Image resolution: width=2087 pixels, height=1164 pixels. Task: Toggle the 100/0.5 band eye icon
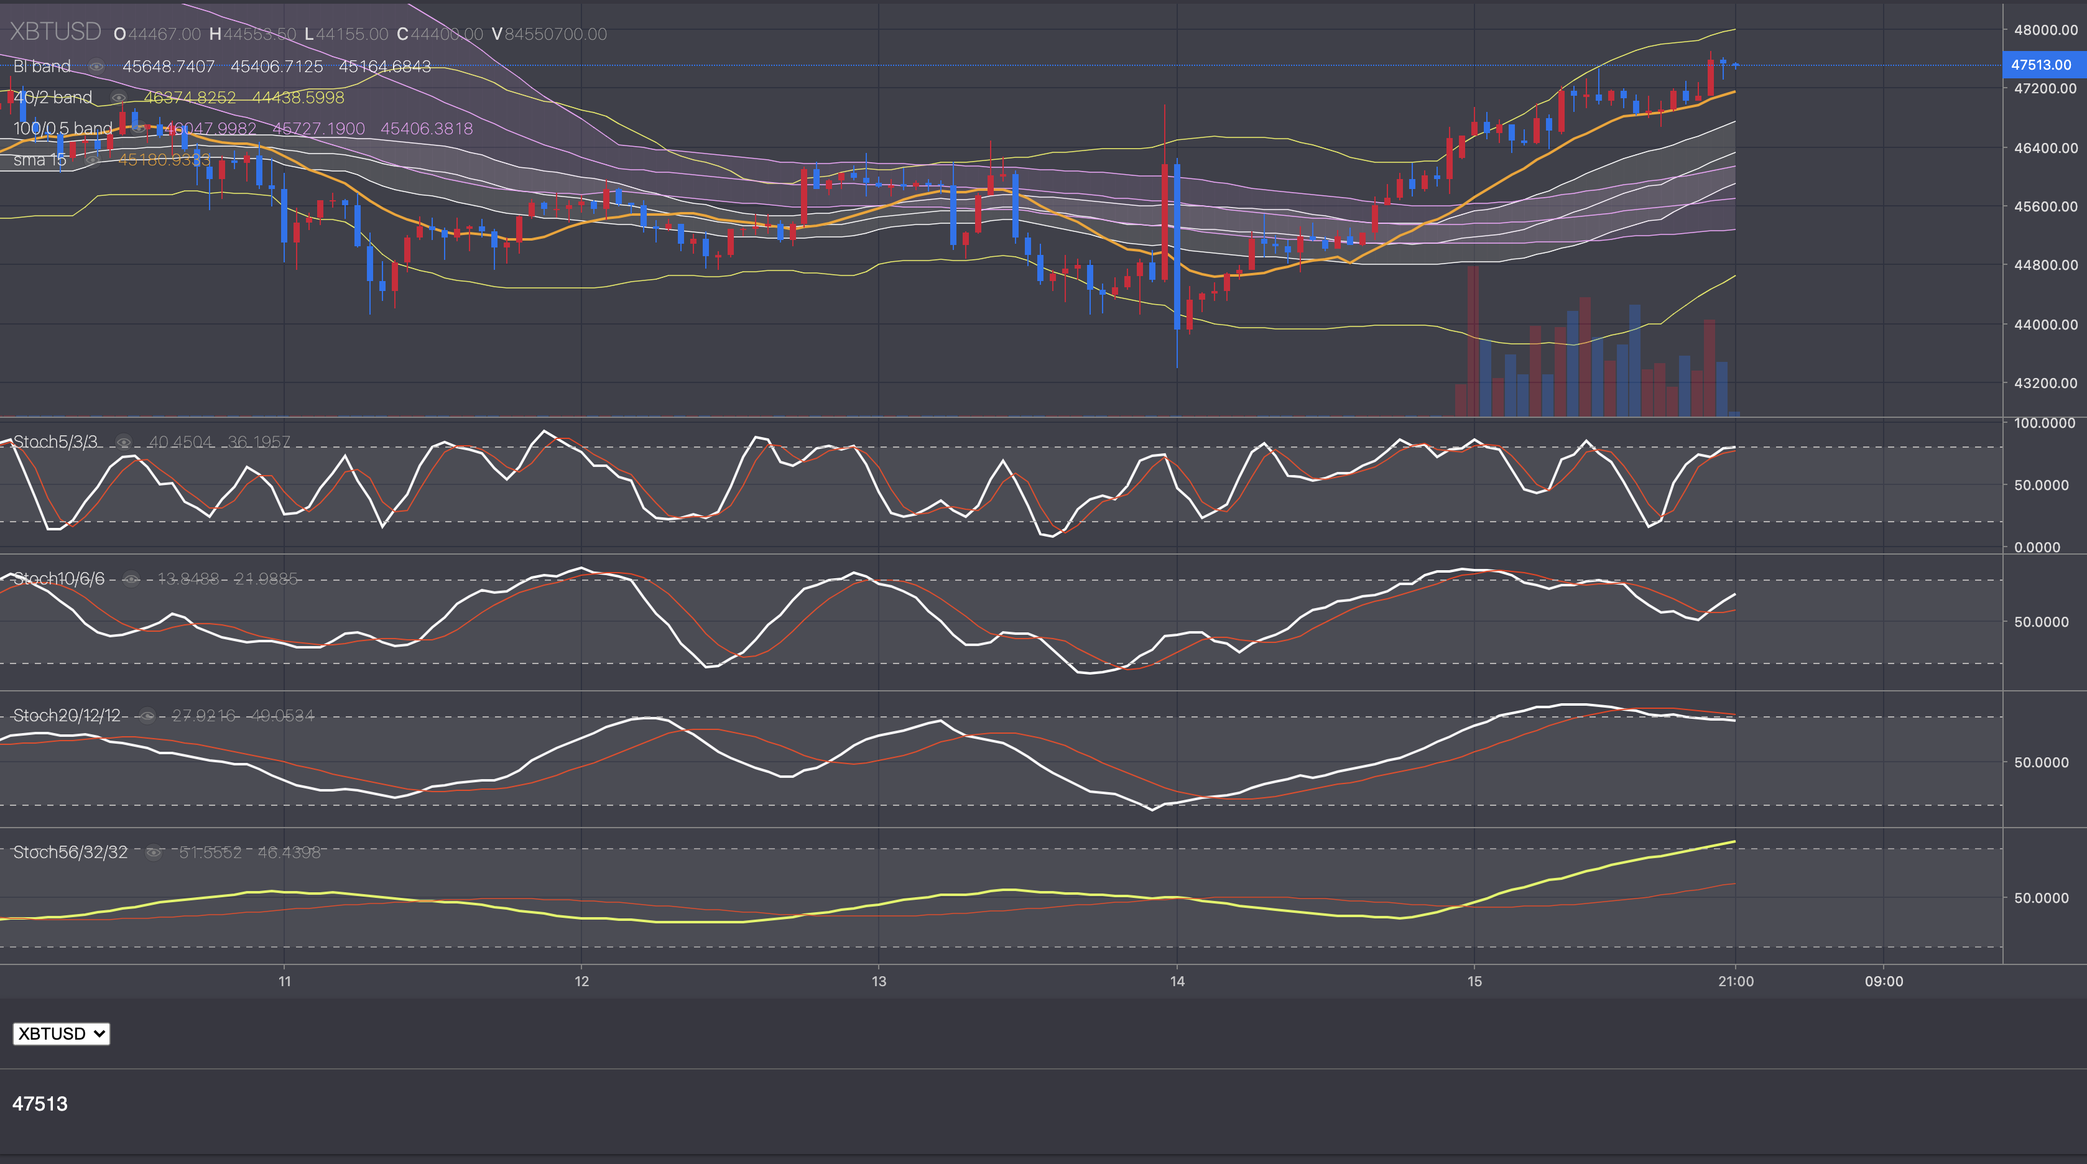point(139,129)
